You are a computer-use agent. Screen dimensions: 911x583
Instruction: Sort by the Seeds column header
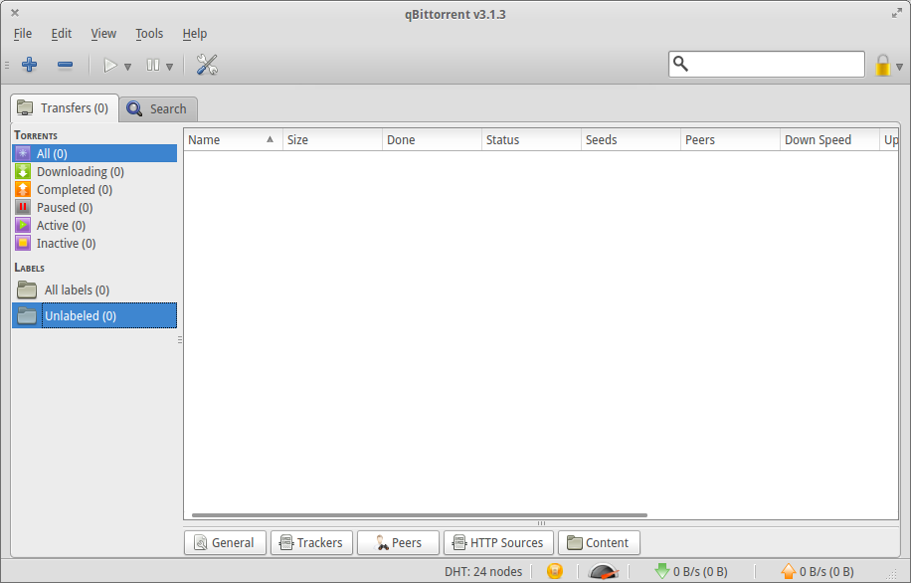631,140
